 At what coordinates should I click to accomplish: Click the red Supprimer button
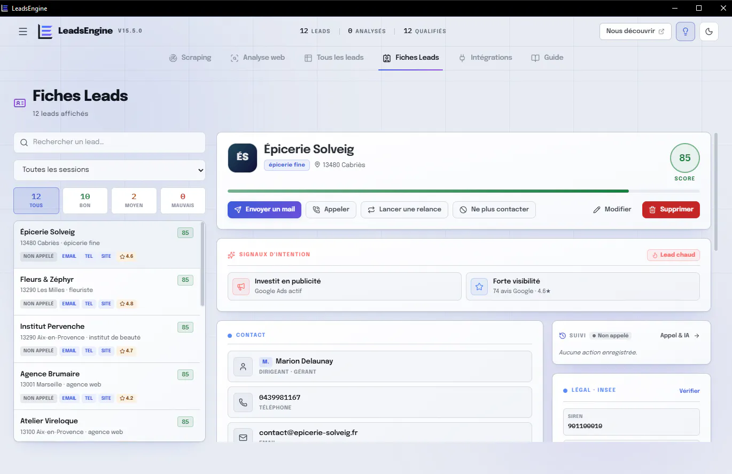coord(671,209)
